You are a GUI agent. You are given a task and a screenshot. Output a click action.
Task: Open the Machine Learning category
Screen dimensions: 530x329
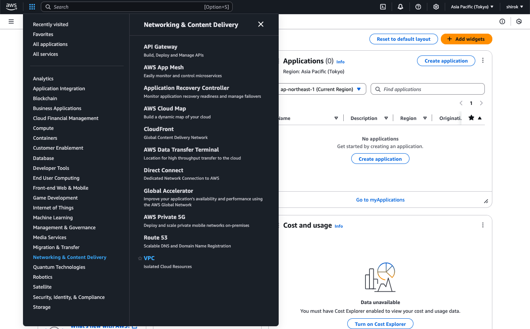pyautogui.click(x=53, y=218)
